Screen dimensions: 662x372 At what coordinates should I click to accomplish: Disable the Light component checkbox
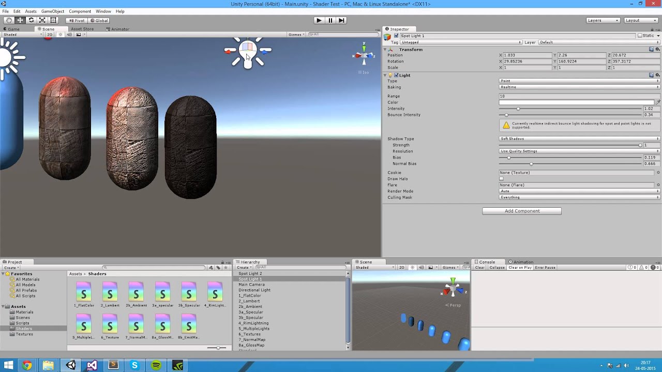[396, 75]
